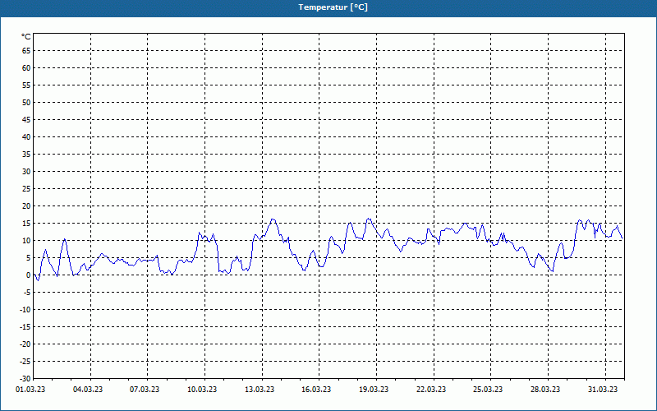Click the 60 value on the temperature axis

coord(26,68)
